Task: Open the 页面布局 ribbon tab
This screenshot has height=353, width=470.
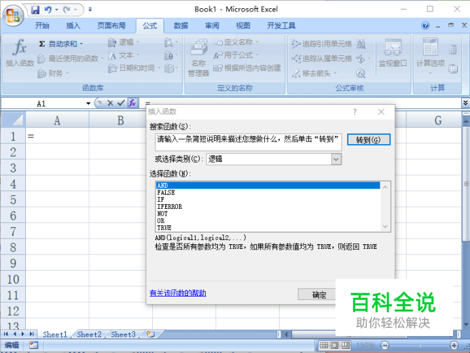Action: (111, 26)
